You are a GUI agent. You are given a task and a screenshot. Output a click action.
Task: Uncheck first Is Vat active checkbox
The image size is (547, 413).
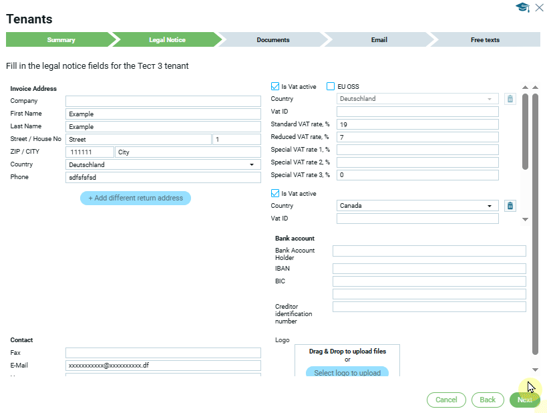275,86
